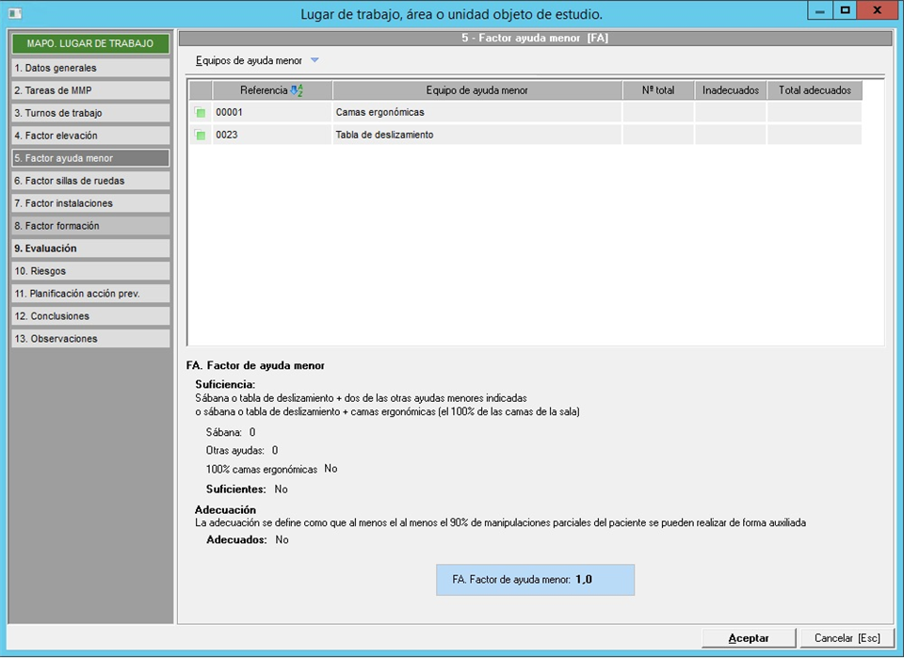Viewport: 904px width, 658px height.
Task: Expand the Equipos de ayuda menor dropdown
Action: (315, 60)
